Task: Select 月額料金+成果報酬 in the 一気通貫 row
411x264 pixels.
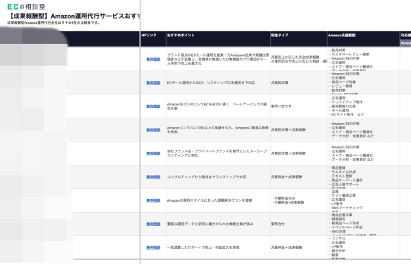Action: pos(286,248)
